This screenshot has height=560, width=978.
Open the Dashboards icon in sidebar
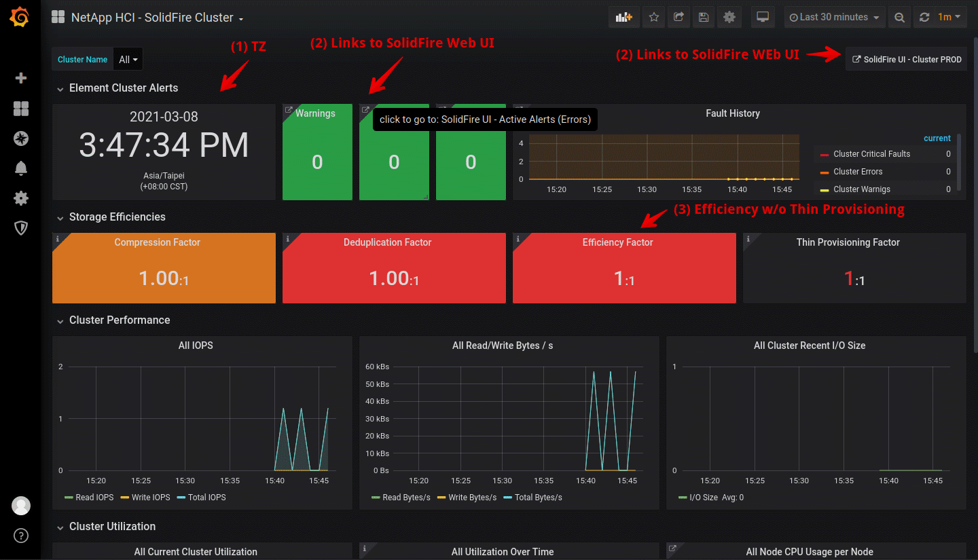[x=21, y=109]
